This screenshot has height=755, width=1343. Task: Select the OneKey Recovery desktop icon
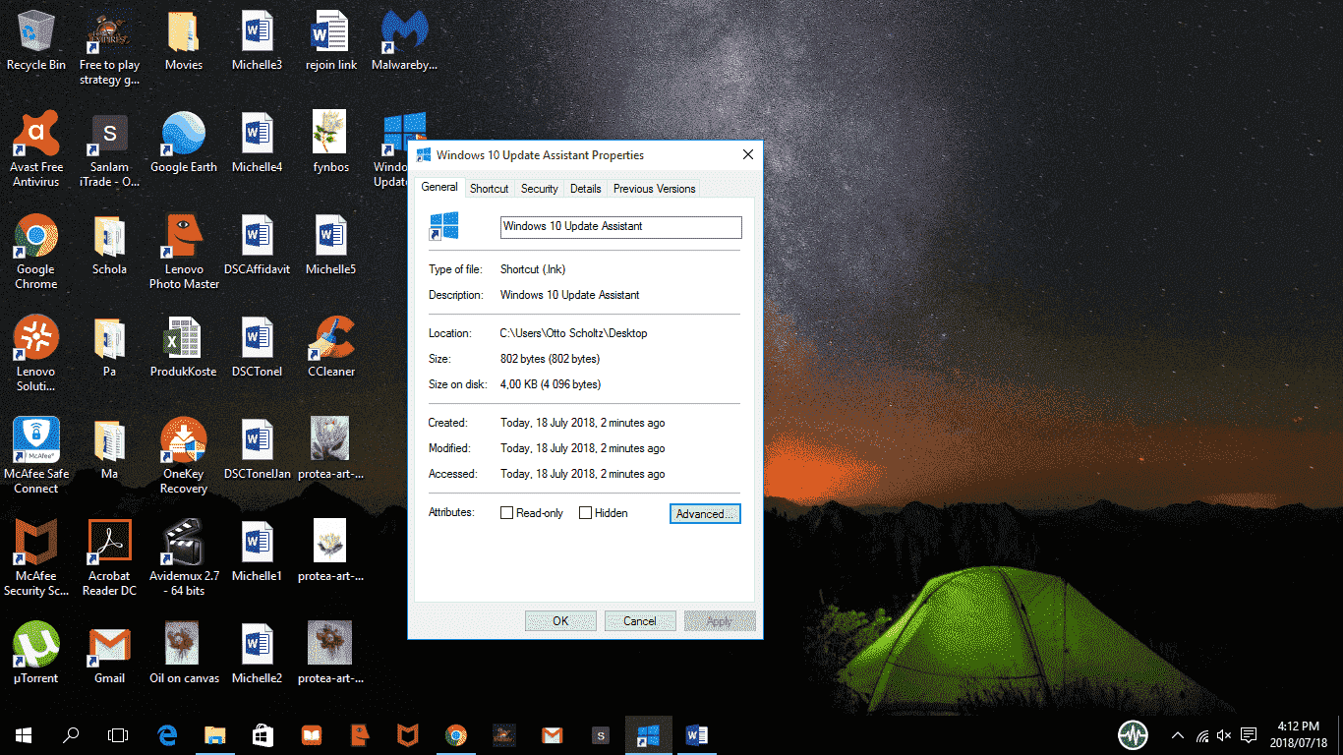coord(184,456)
